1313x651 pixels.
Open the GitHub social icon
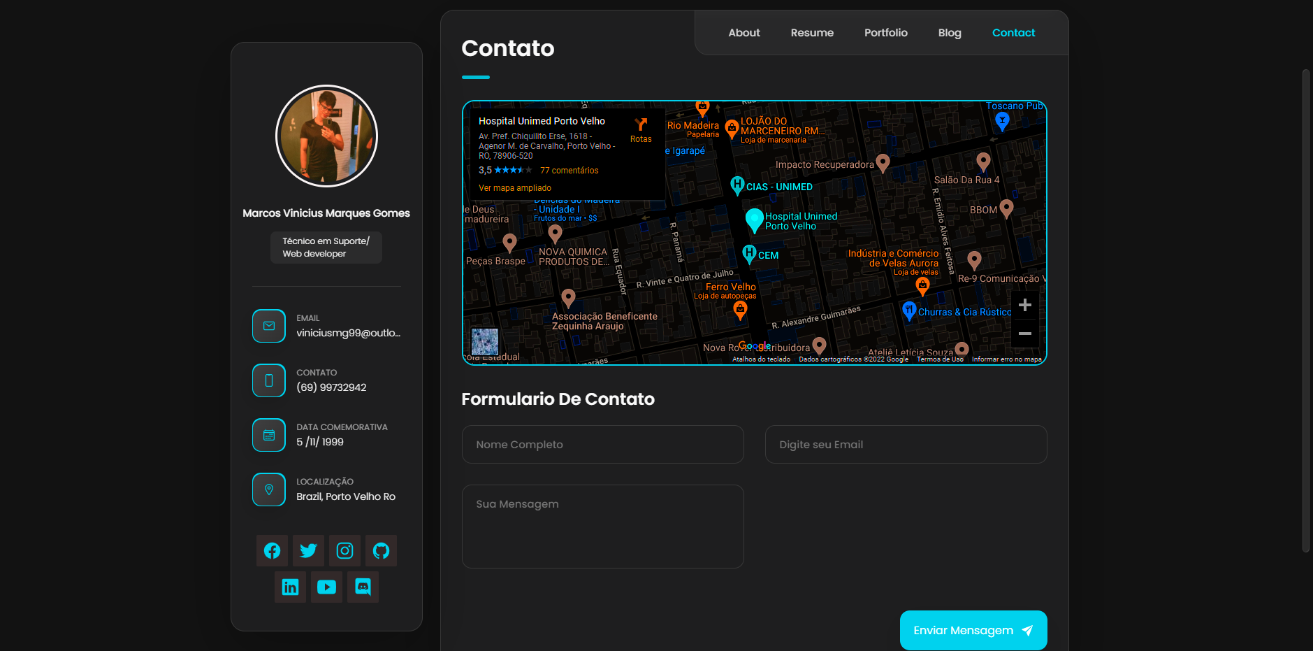pyautogui.click(x=381, y=551)
